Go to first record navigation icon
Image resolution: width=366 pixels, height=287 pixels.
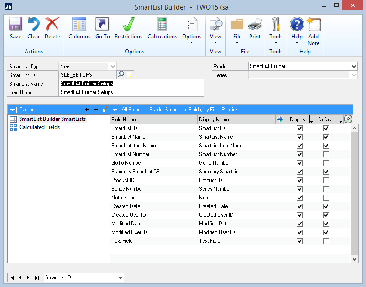[x=12, y=277]
